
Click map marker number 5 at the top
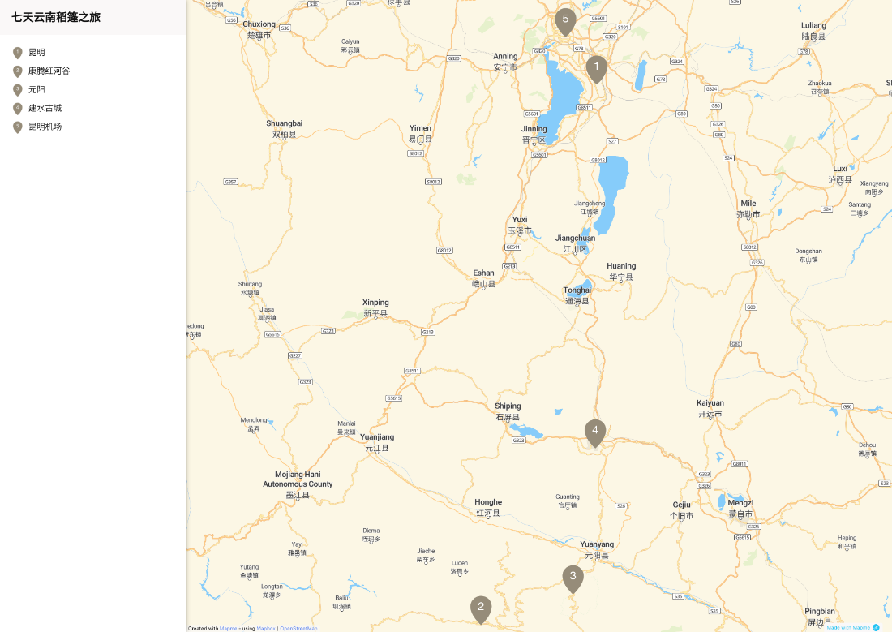(x=565, y=22)
